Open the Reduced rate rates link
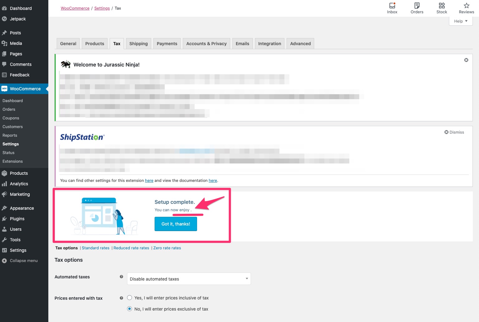479x322 pixels. tap(131, 248)
